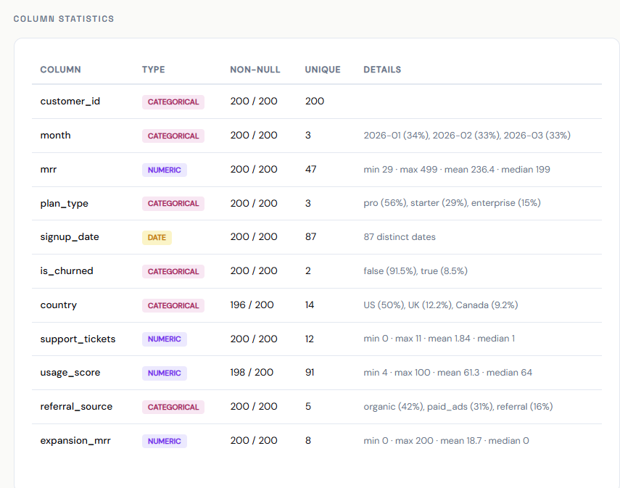Click the mrr min max mean details
This screenshot has height=488, width=620.
[x=457, y=169]
